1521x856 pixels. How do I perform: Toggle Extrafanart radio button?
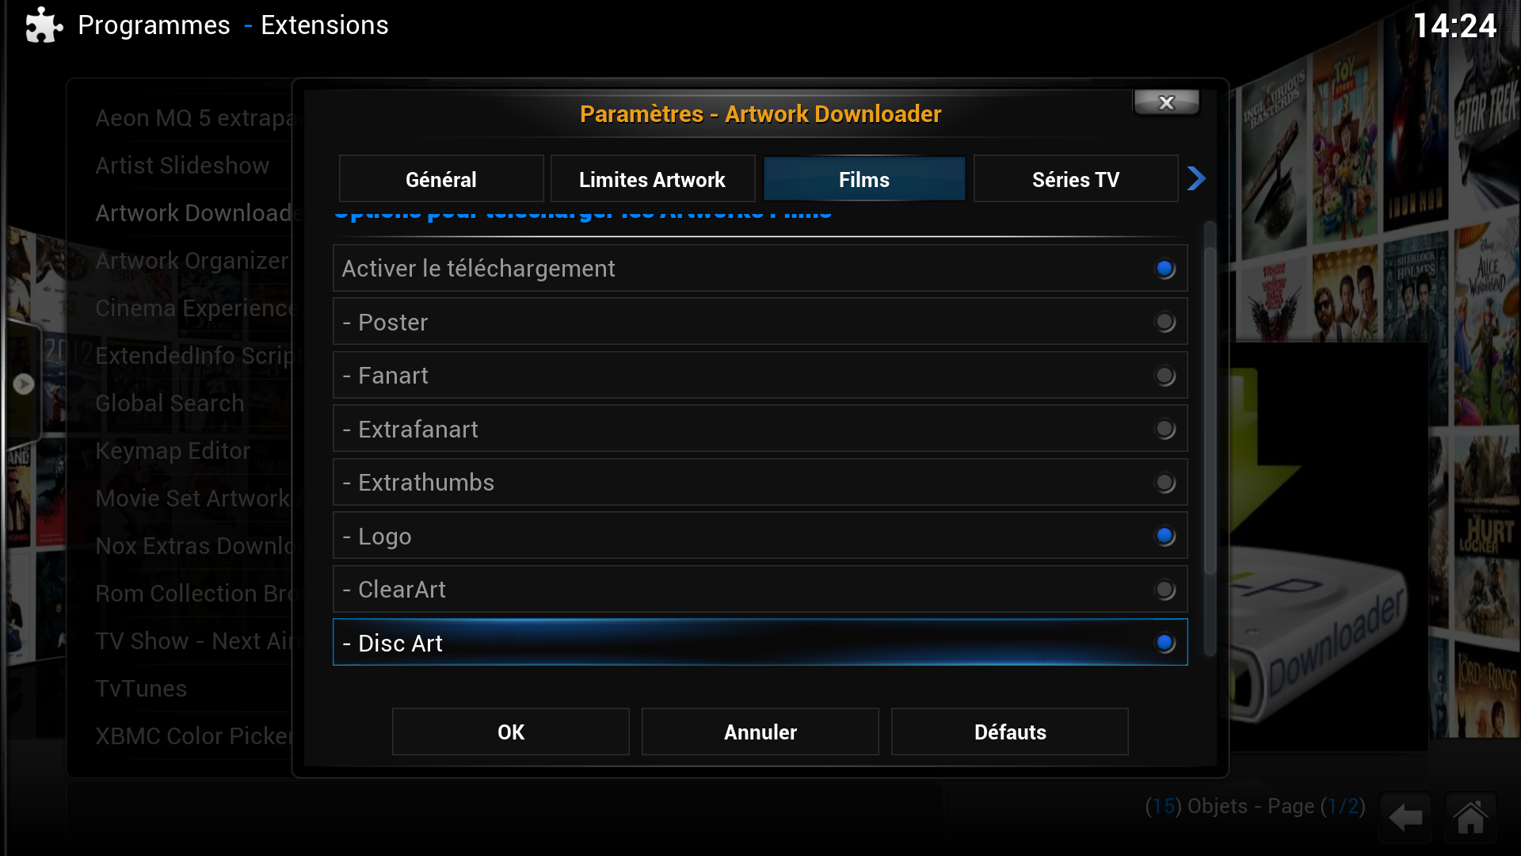(x=1165, y=429)
